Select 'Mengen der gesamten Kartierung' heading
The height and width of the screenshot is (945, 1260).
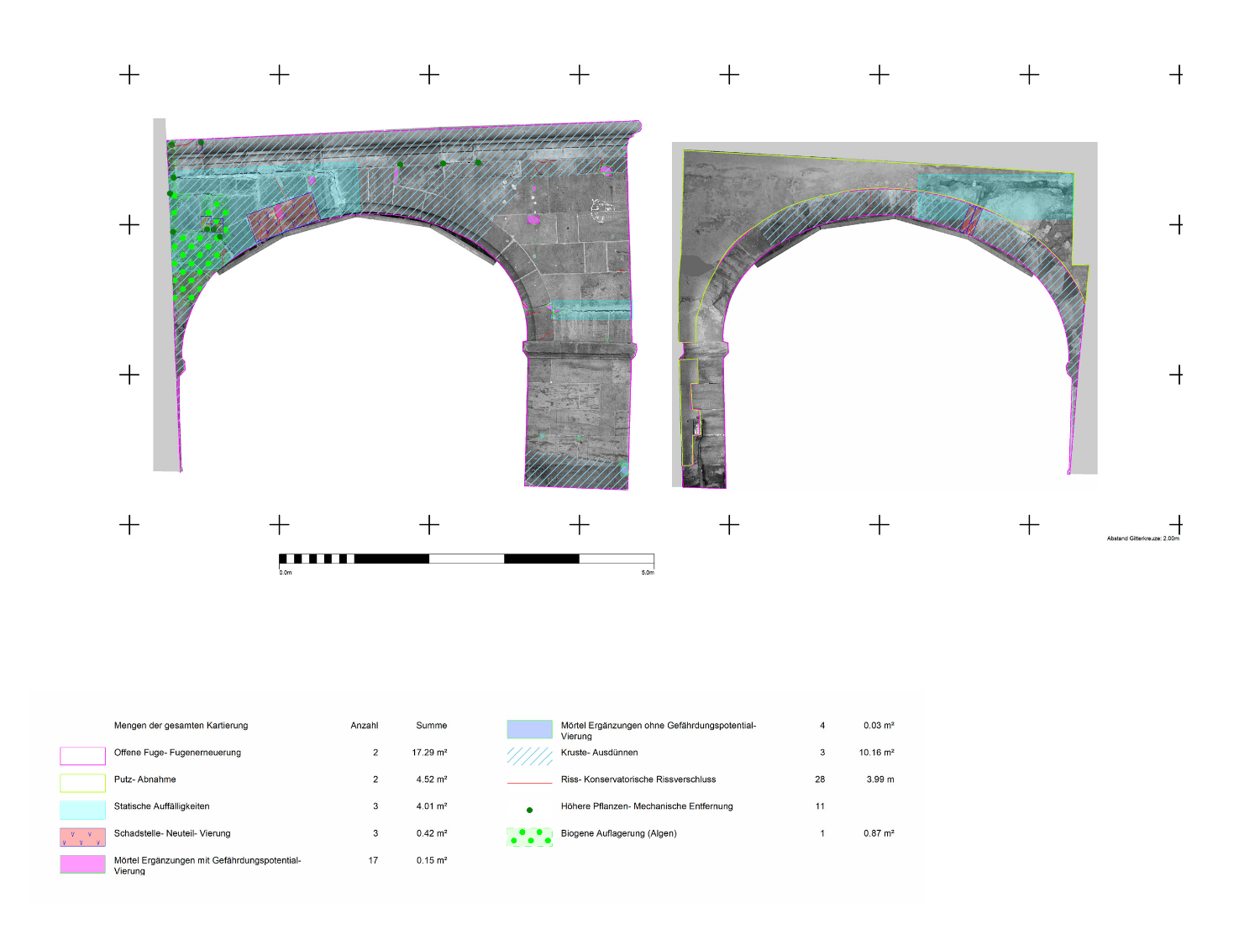(x=181, y=726)
